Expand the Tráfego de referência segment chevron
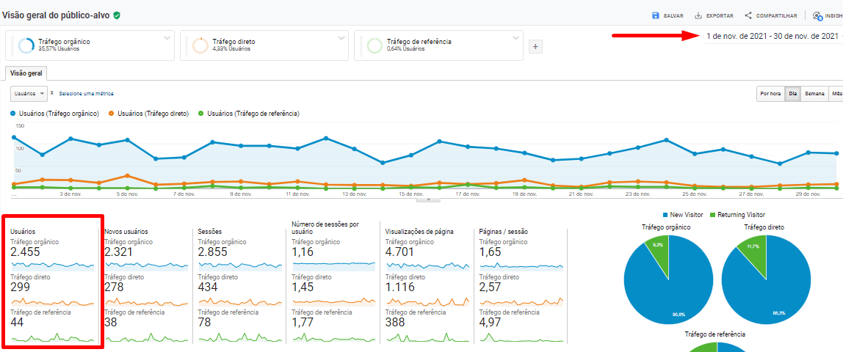This screenshot has width=843, height=352. click(x=515, y=37)
